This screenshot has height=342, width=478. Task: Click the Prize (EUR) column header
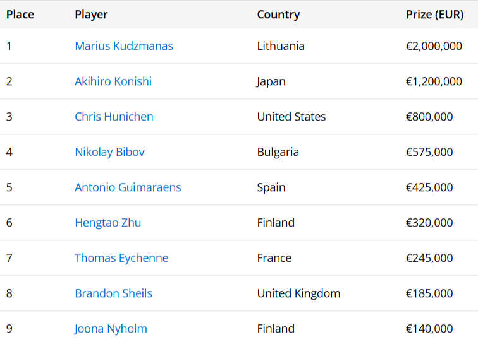(434, 15)
